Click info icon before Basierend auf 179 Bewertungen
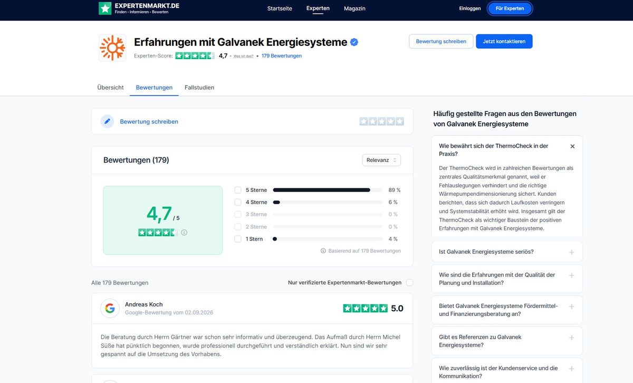Viewport: 633px width, 383px height. click(x=323, y=251)
